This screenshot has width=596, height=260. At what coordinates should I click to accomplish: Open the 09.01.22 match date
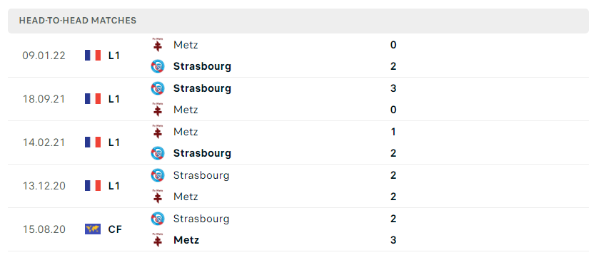tap(44, 56)
